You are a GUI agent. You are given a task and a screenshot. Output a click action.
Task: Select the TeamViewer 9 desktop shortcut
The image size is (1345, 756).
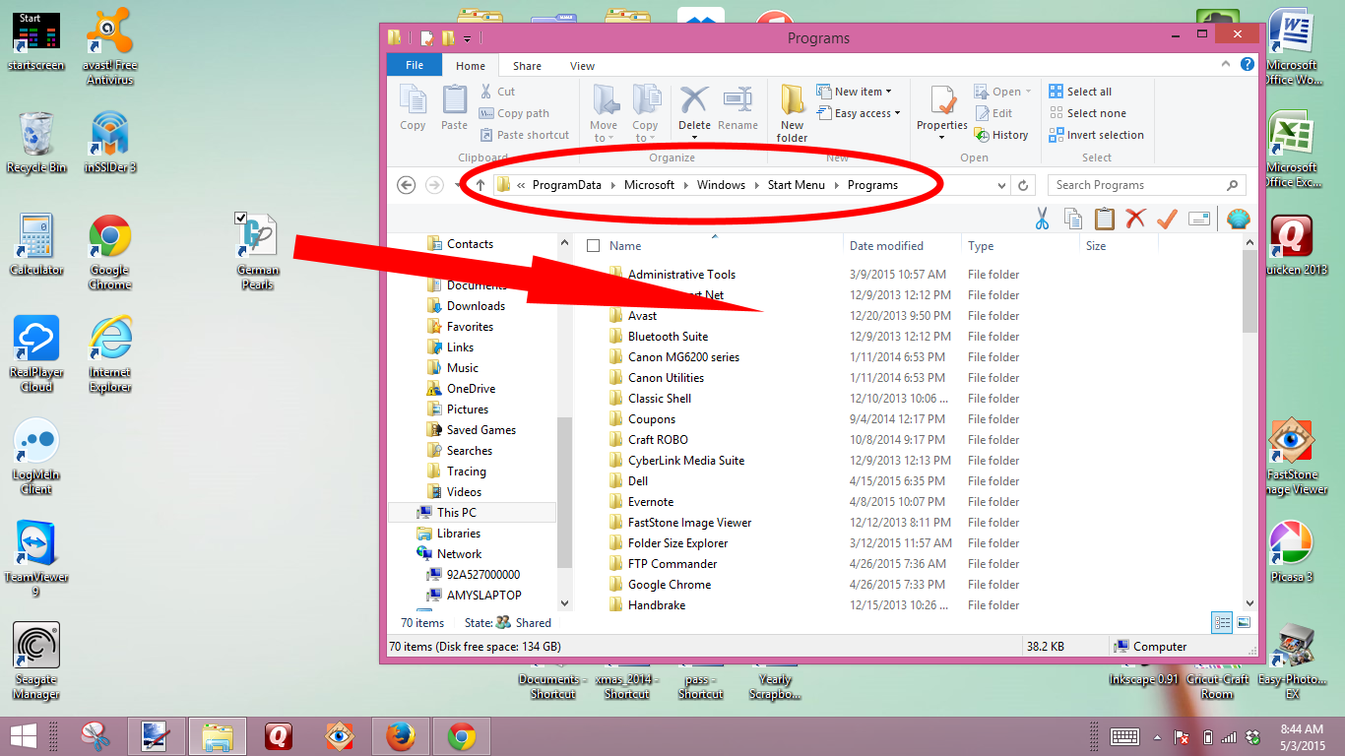coord(36,558)
